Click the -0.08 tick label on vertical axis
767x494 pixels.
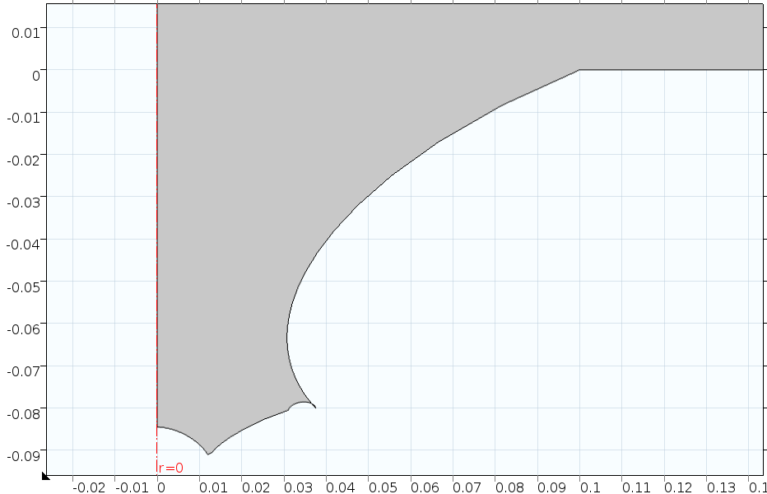click(x=24, y=413)
